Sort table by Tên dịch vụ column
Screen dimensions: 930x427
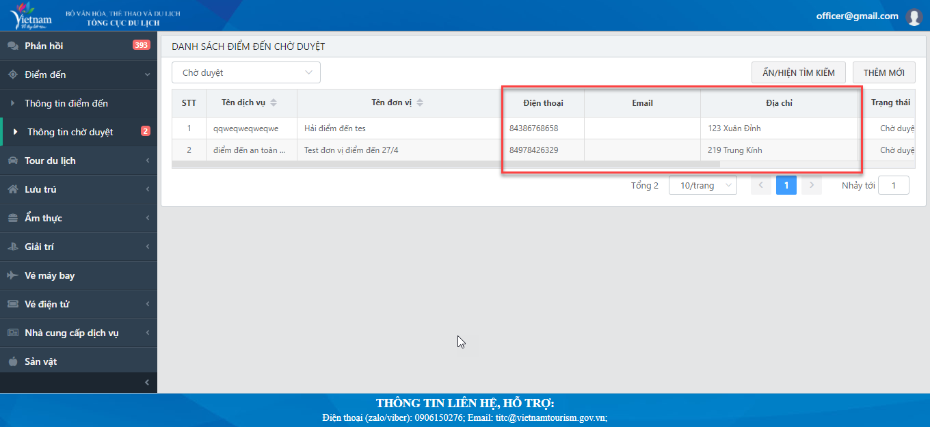click(274, 103)
